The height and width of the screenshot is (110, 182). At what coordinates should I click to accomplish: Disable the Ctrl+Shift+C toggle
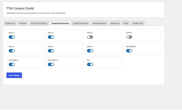click(x=51, y=65)
